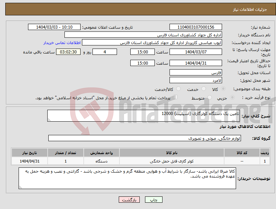Click the چاپ (print) button
Viewport: 276px width, 209px height.
click(x=153, y=200)
